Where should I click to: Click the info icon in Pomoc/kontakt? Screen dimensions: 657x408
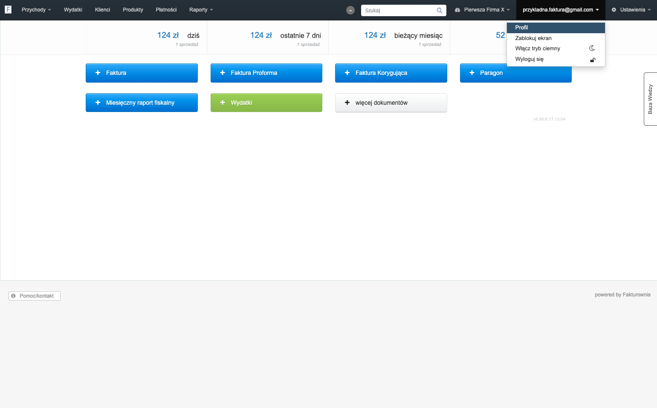13,296
